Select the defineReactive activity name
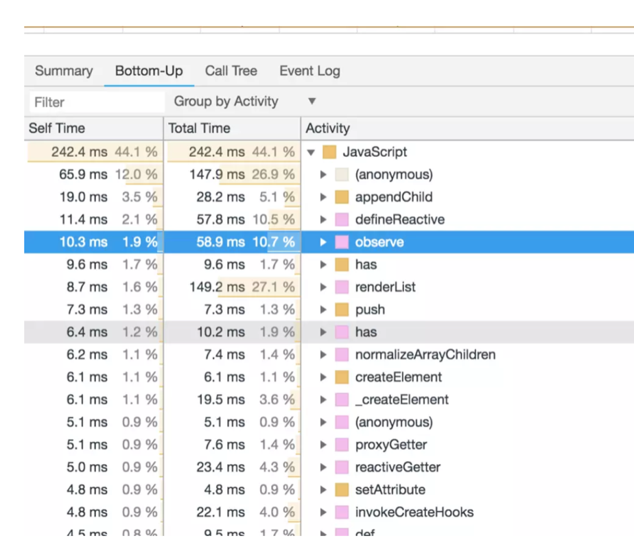Screen dimensions: 634x549 400,220
